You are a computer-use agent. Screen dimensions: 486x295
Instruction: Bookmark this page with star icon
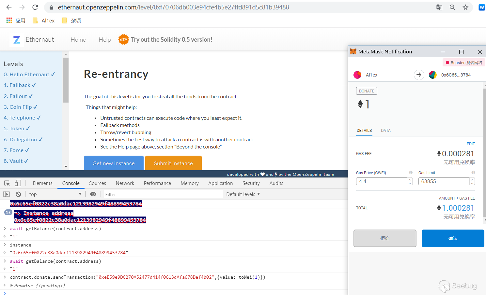[465, 7]
